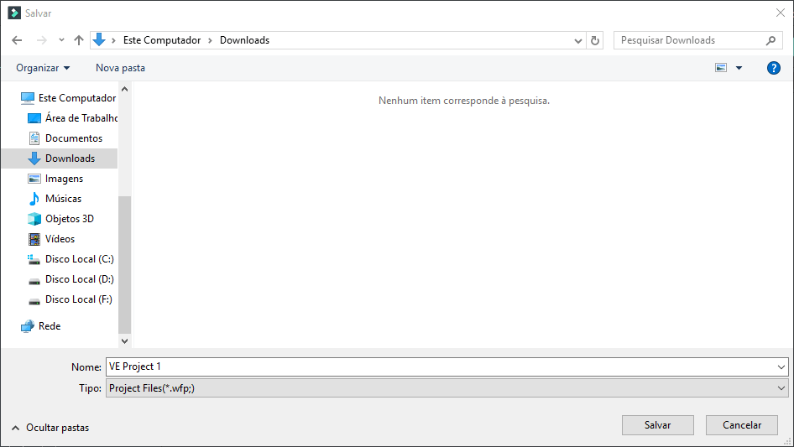
Task: Open Área de Trabalho folder in tree
Action: coord(81,118)
